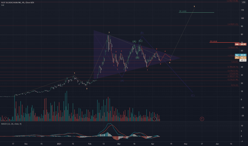Screen dimensions: 248x146
Task: Open the USD currency selector button
Action: (243, 2)
